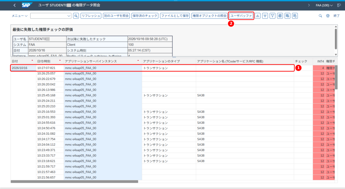Click 権限オブジェクトの照会 button
The image size is (345, 189).
click(x=210, y=16)
